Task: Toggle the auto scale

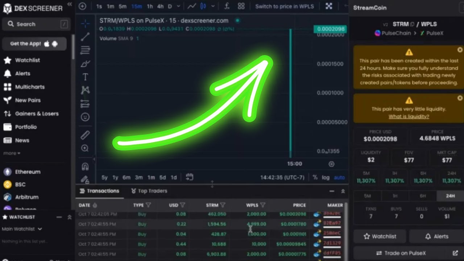Action: click(339, 178)
